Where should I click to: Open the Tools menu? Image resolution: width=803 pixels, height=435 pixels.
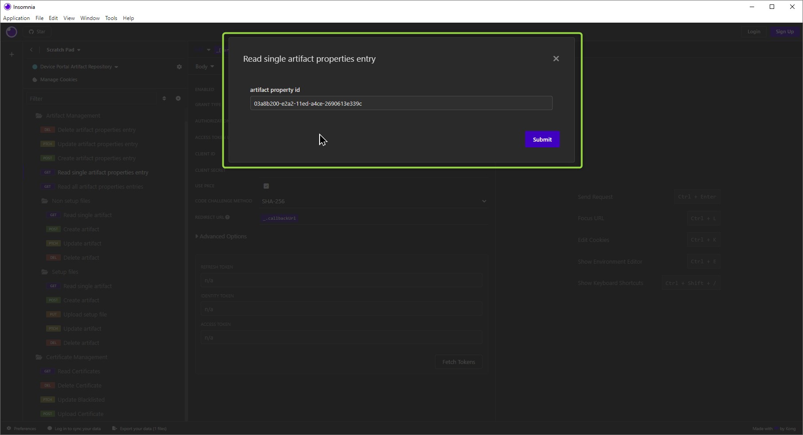pyautogui.click(x=111, y=18)
